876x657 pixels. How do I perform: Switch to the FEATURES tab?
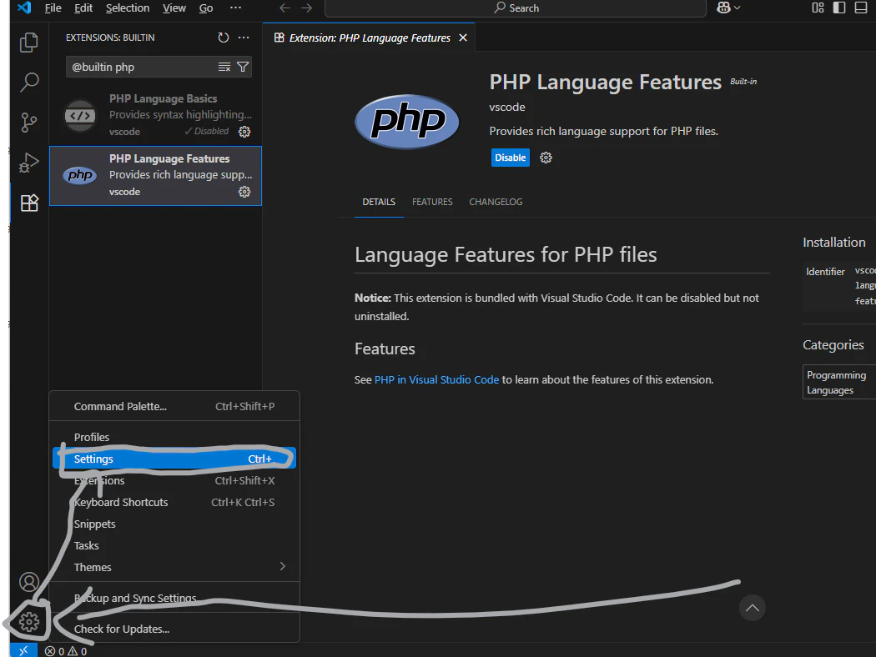(432, 202)
